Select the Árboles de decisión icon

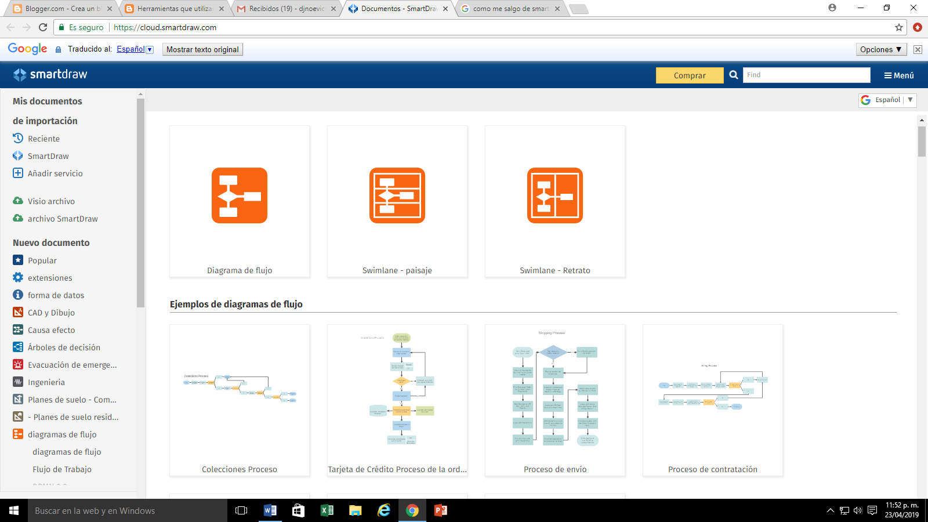pos(18,347)
